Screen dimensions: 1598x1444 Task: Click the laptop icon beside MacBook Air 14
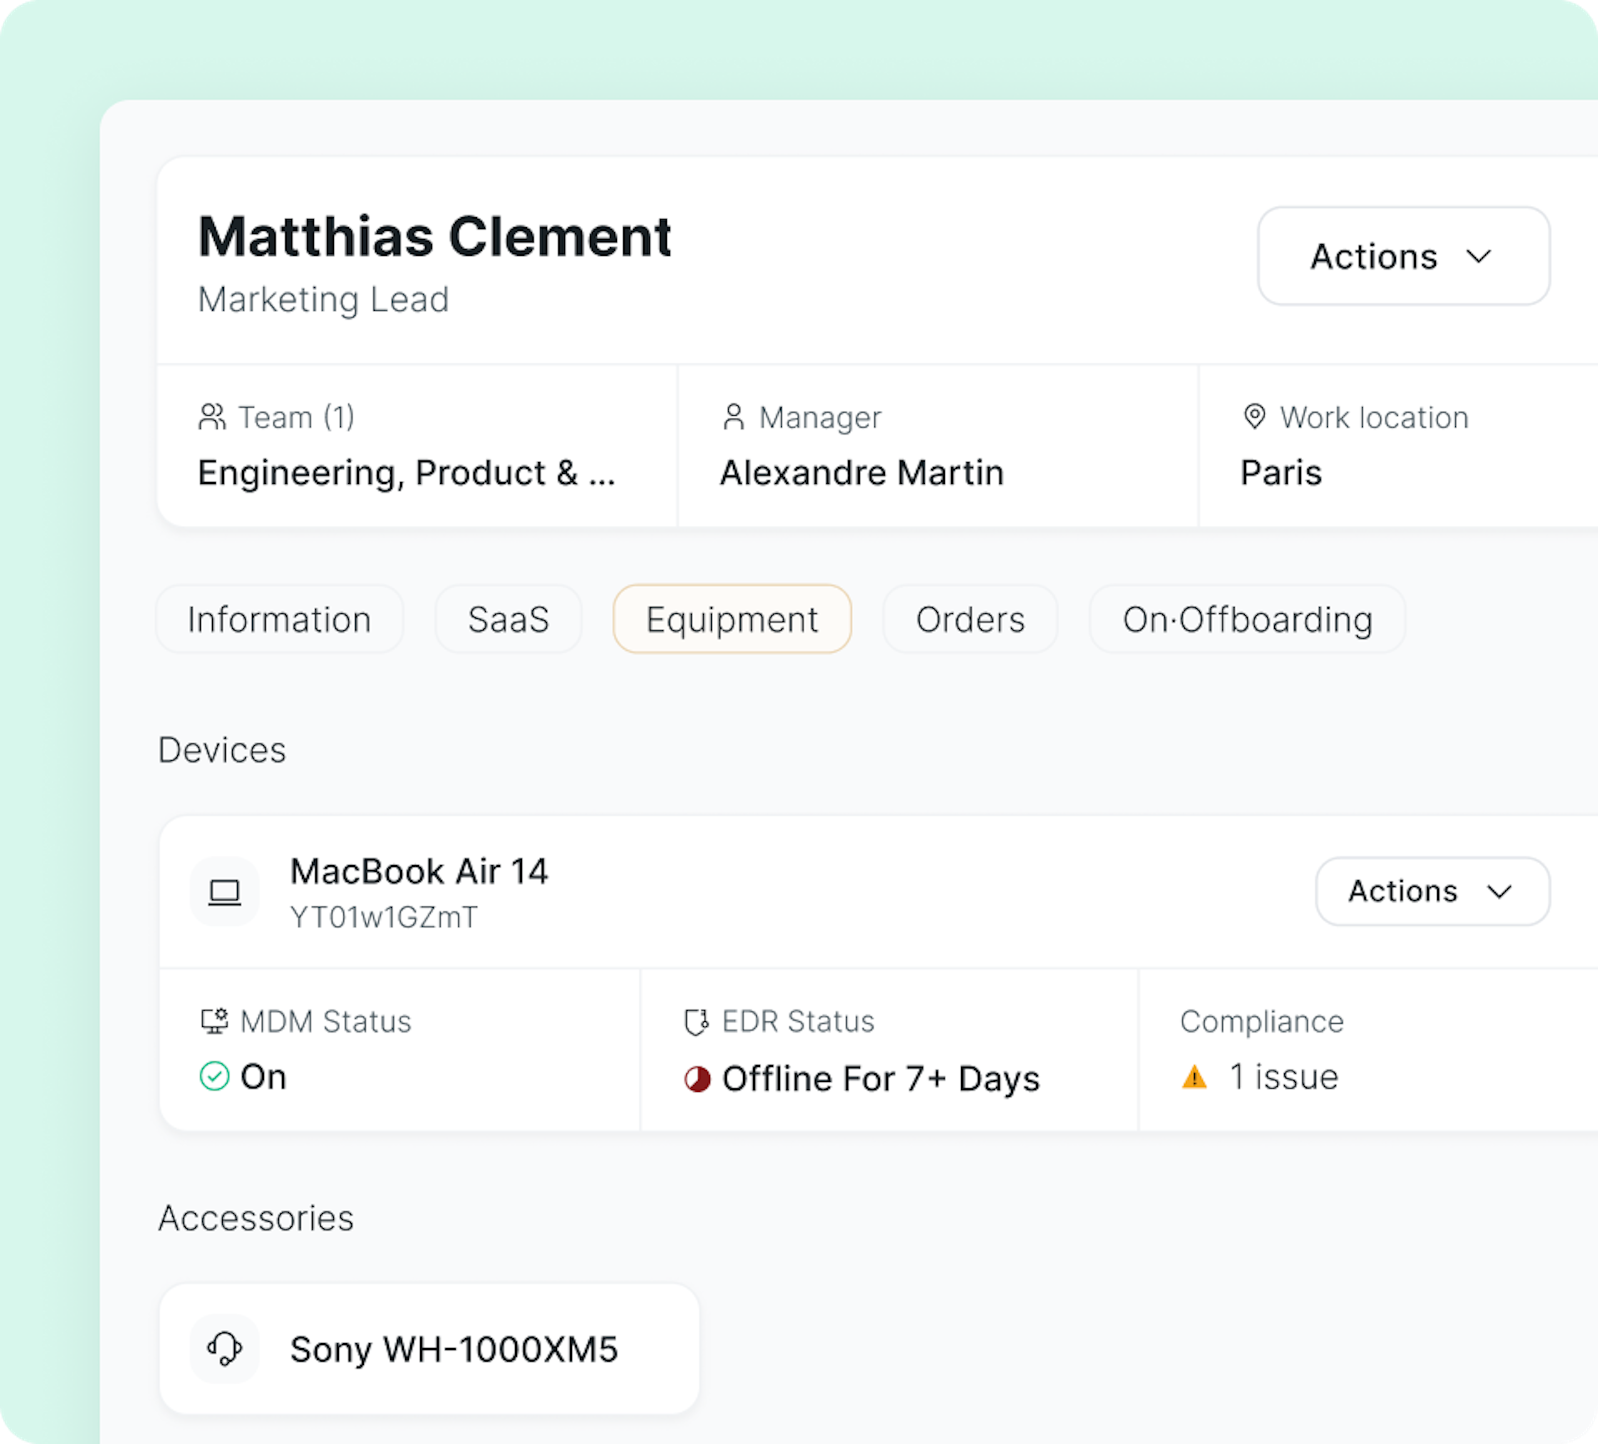(x=224, y=891)
